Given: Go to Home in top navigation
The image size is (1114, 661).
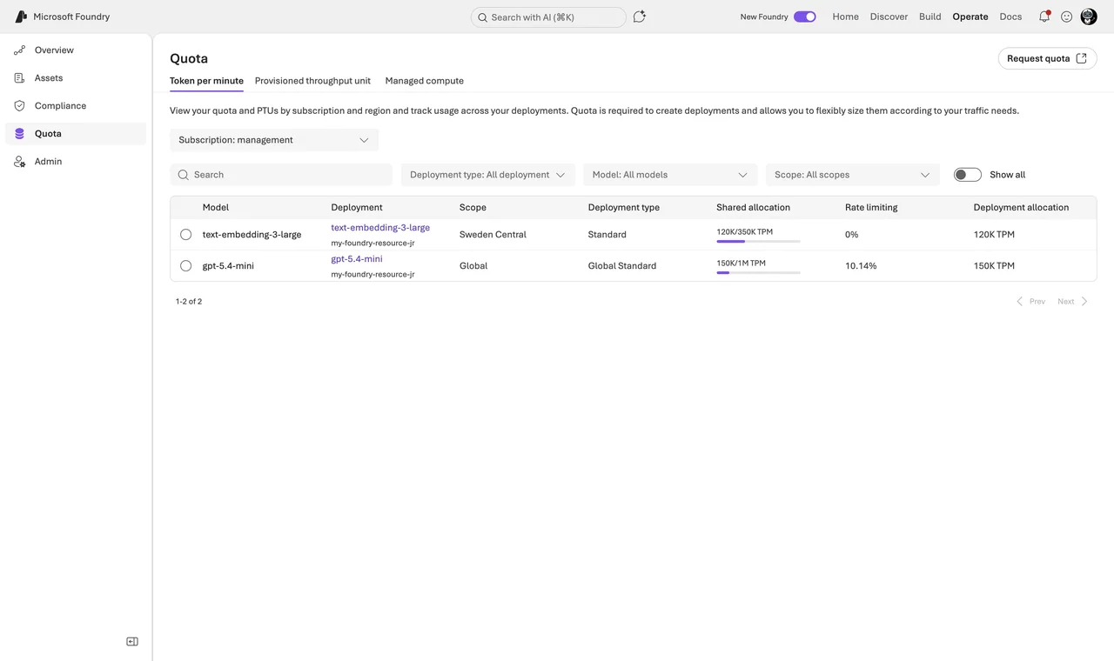Looking at the screenshot, I should point(845,17).
